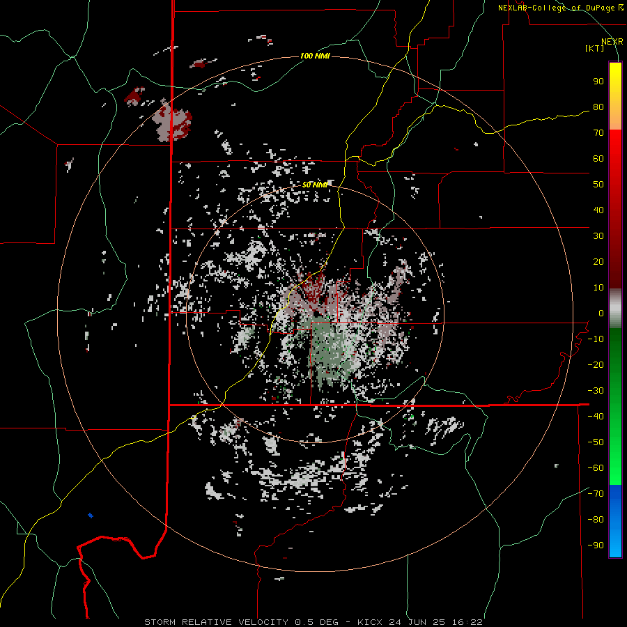Click the small blue plus marker on map

coord(91,516)
